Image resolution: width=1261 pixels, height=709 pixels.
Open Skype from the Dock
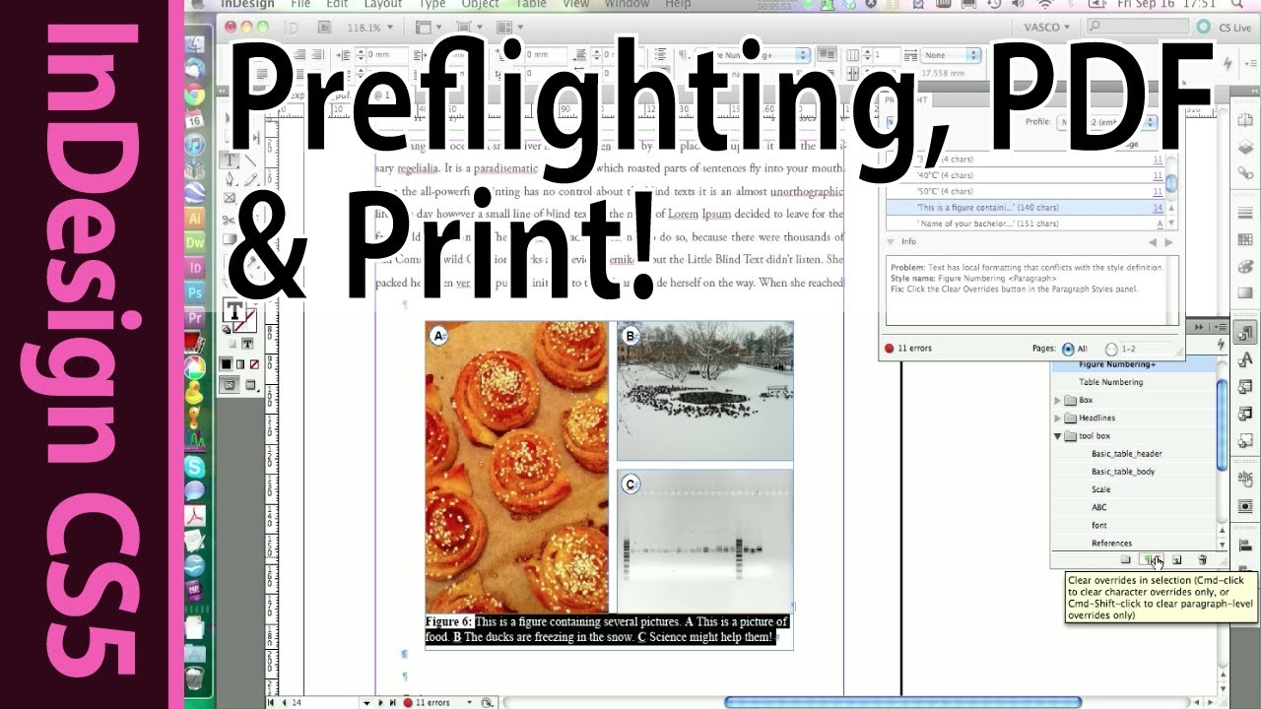point(195,467)
